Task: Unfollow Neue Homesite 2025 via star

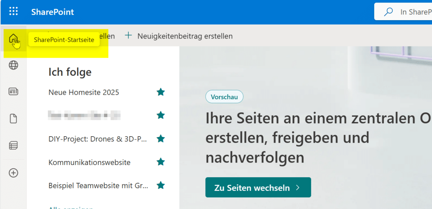Action: [x=161, y=92]
